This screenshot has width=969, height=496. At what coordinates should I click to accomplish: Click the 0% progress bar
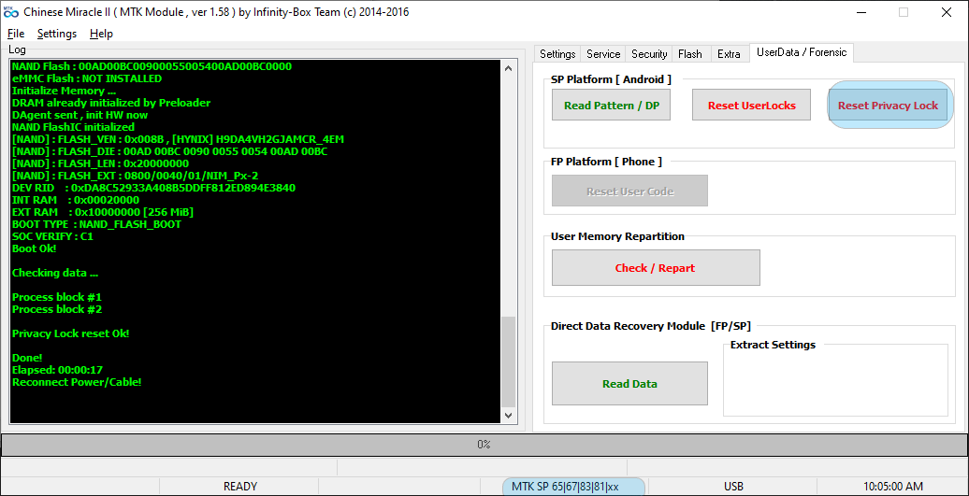coord(484,445)
